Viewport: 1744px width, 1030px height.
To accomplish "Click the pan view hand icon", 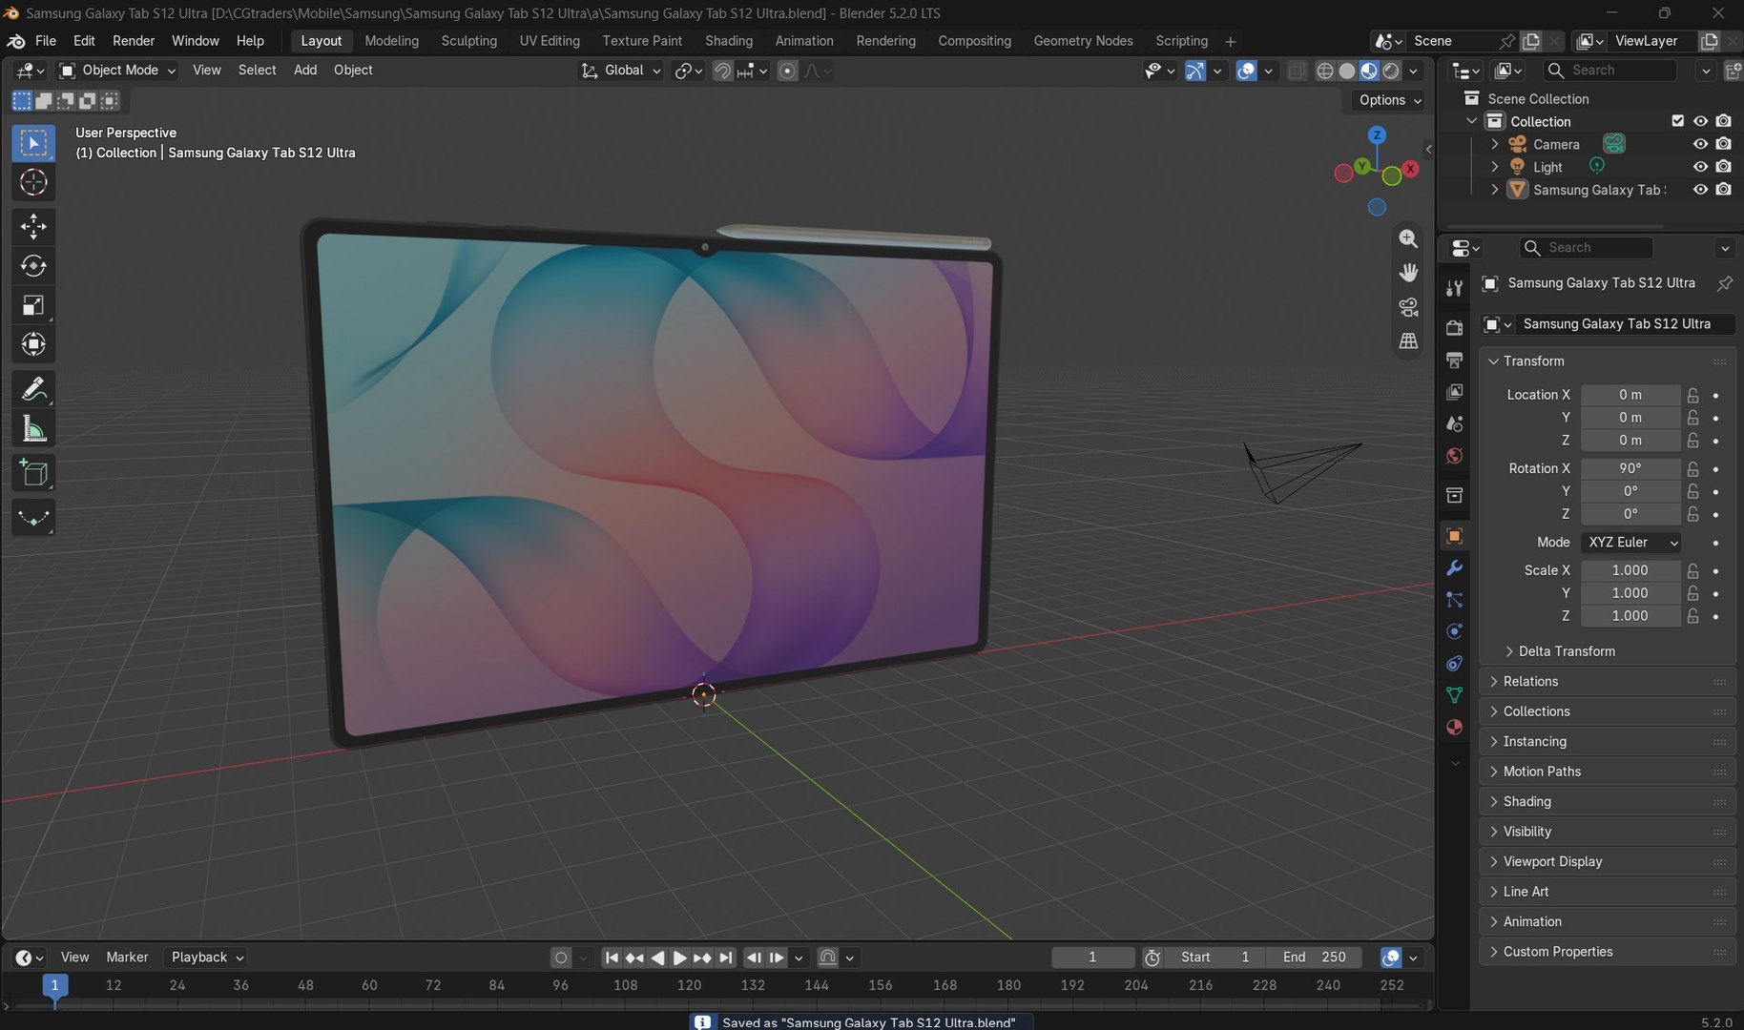I will coord(1408,273).
